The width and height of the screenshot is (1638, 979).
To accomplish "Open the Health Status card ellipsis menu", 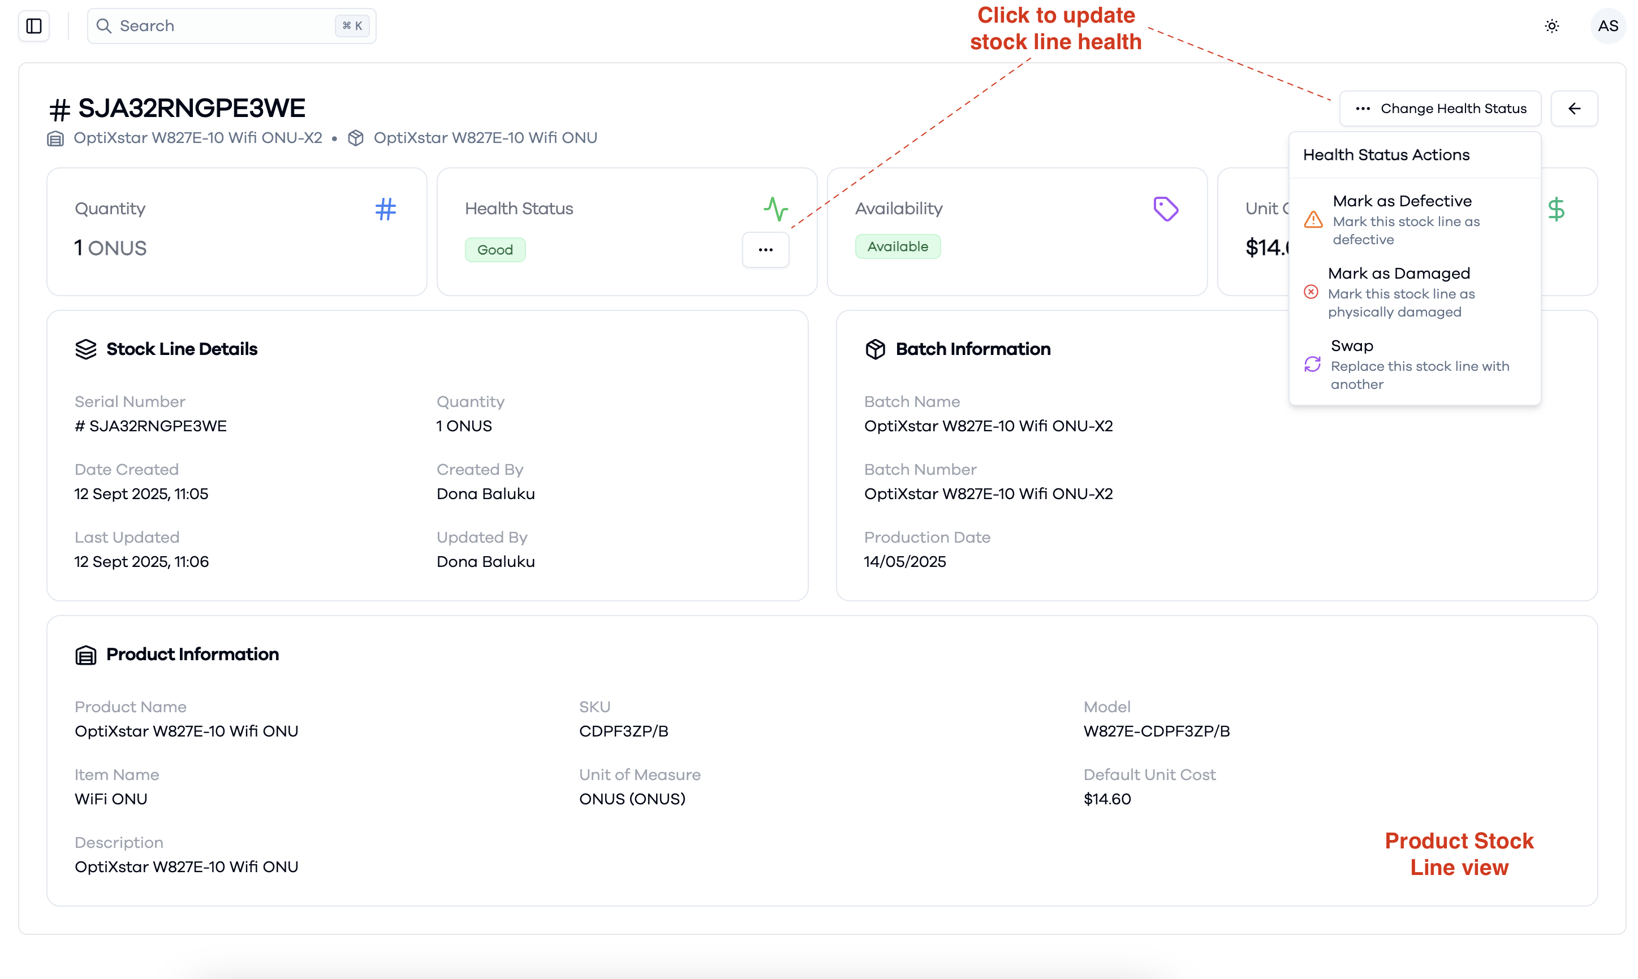I will [765, 249].
